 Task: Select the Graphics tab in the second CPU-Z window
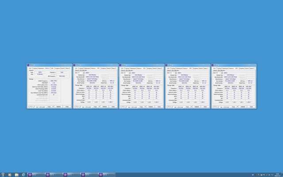(103, 69)
